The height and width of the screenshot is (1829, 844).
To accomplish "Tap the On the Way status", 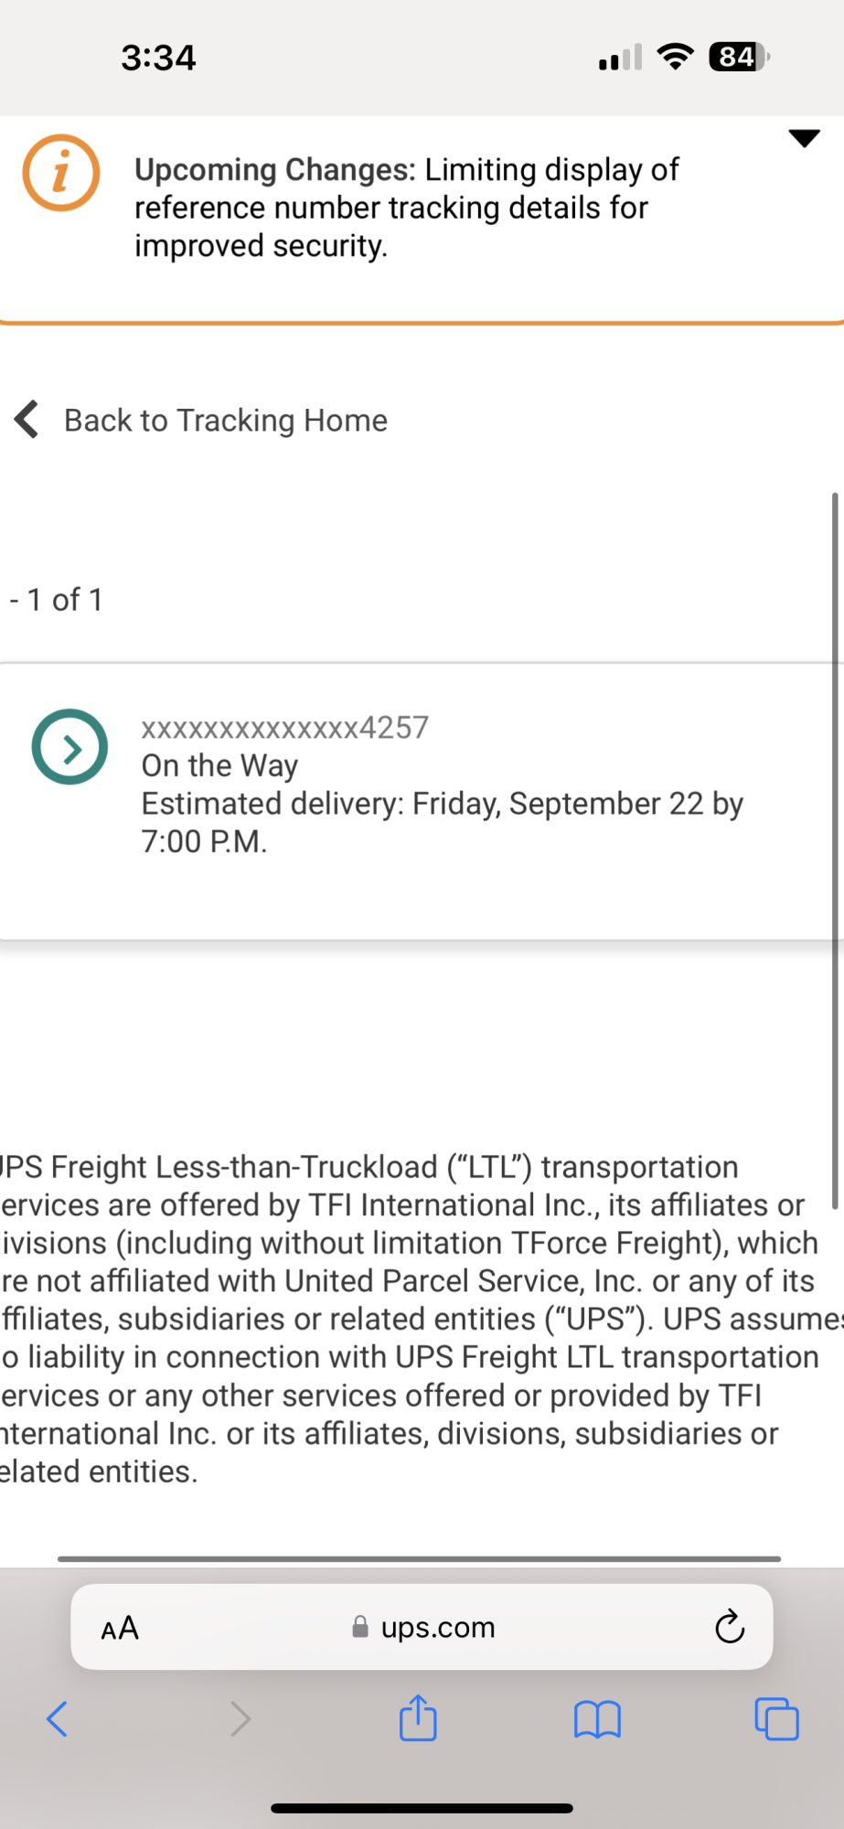I will 219,765.
